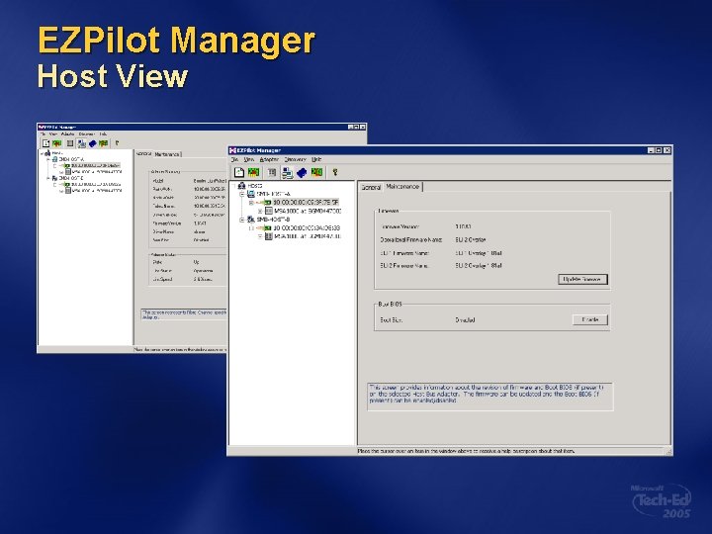Click the EZPilot Manager title bar logo, front window

point(232,150)
